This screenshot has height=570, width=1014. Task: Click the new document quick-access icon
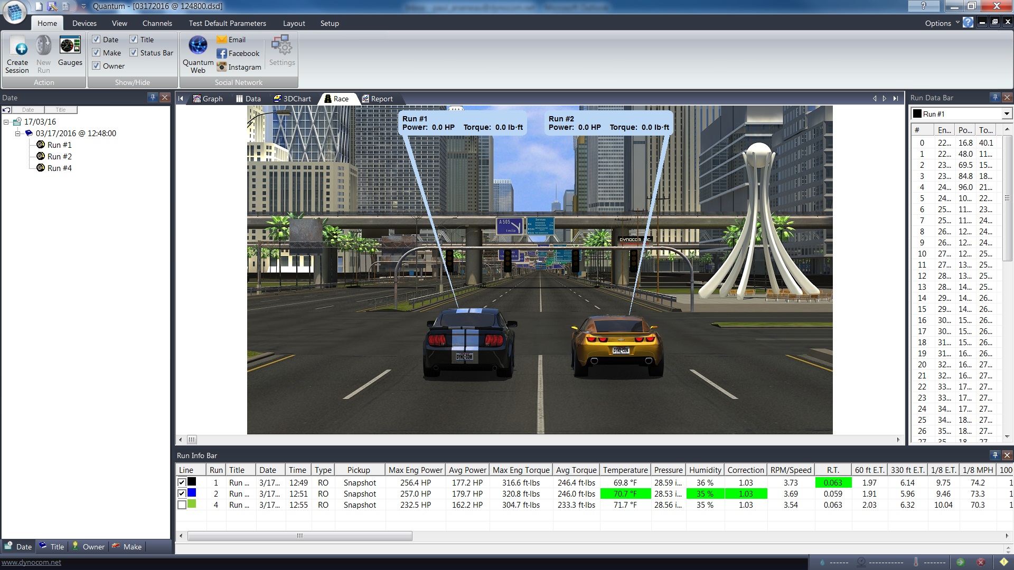point(39,6)
